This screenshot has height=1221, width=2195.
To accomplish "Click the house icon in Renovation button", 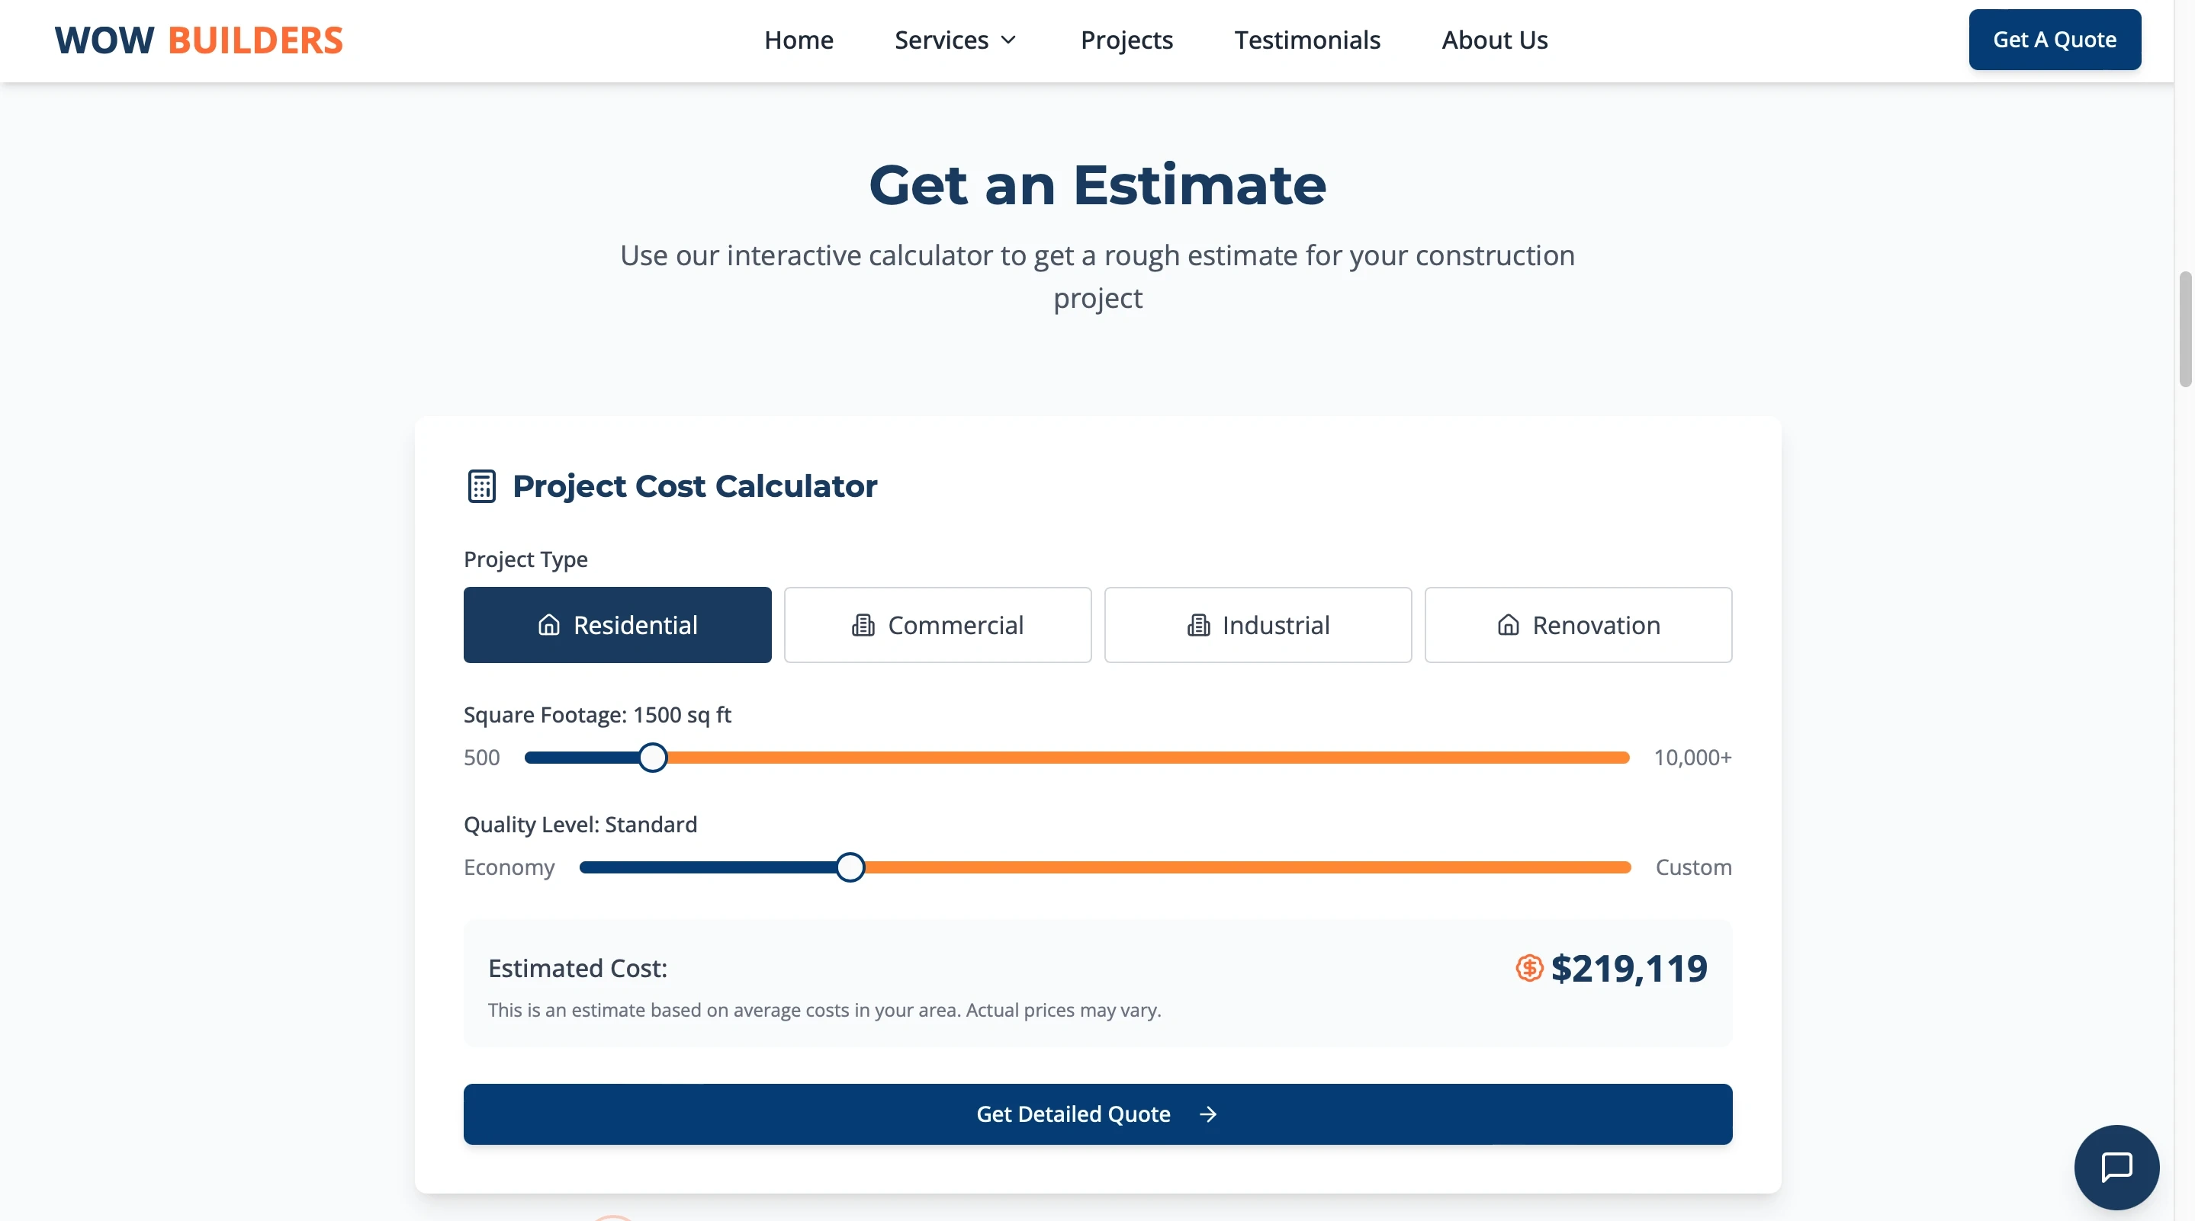I will (x=1507, y=625).
